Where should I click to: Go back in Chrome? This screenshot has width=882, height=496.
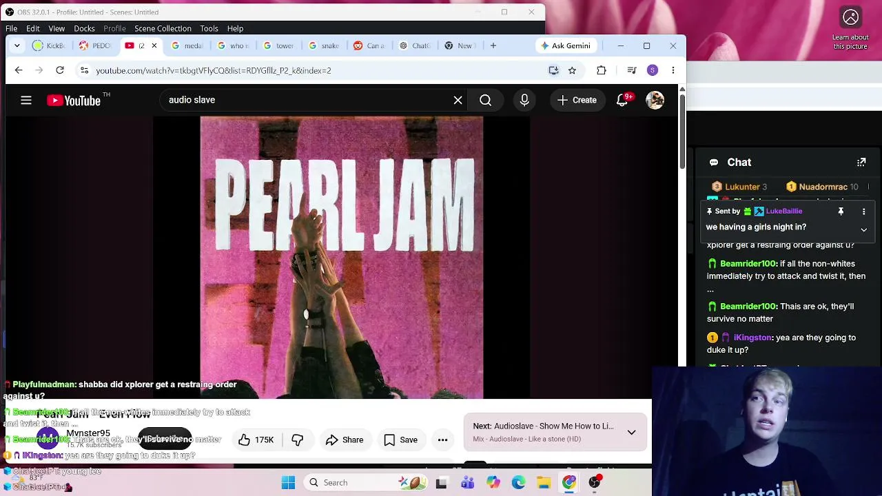click(x=19, y=70)
